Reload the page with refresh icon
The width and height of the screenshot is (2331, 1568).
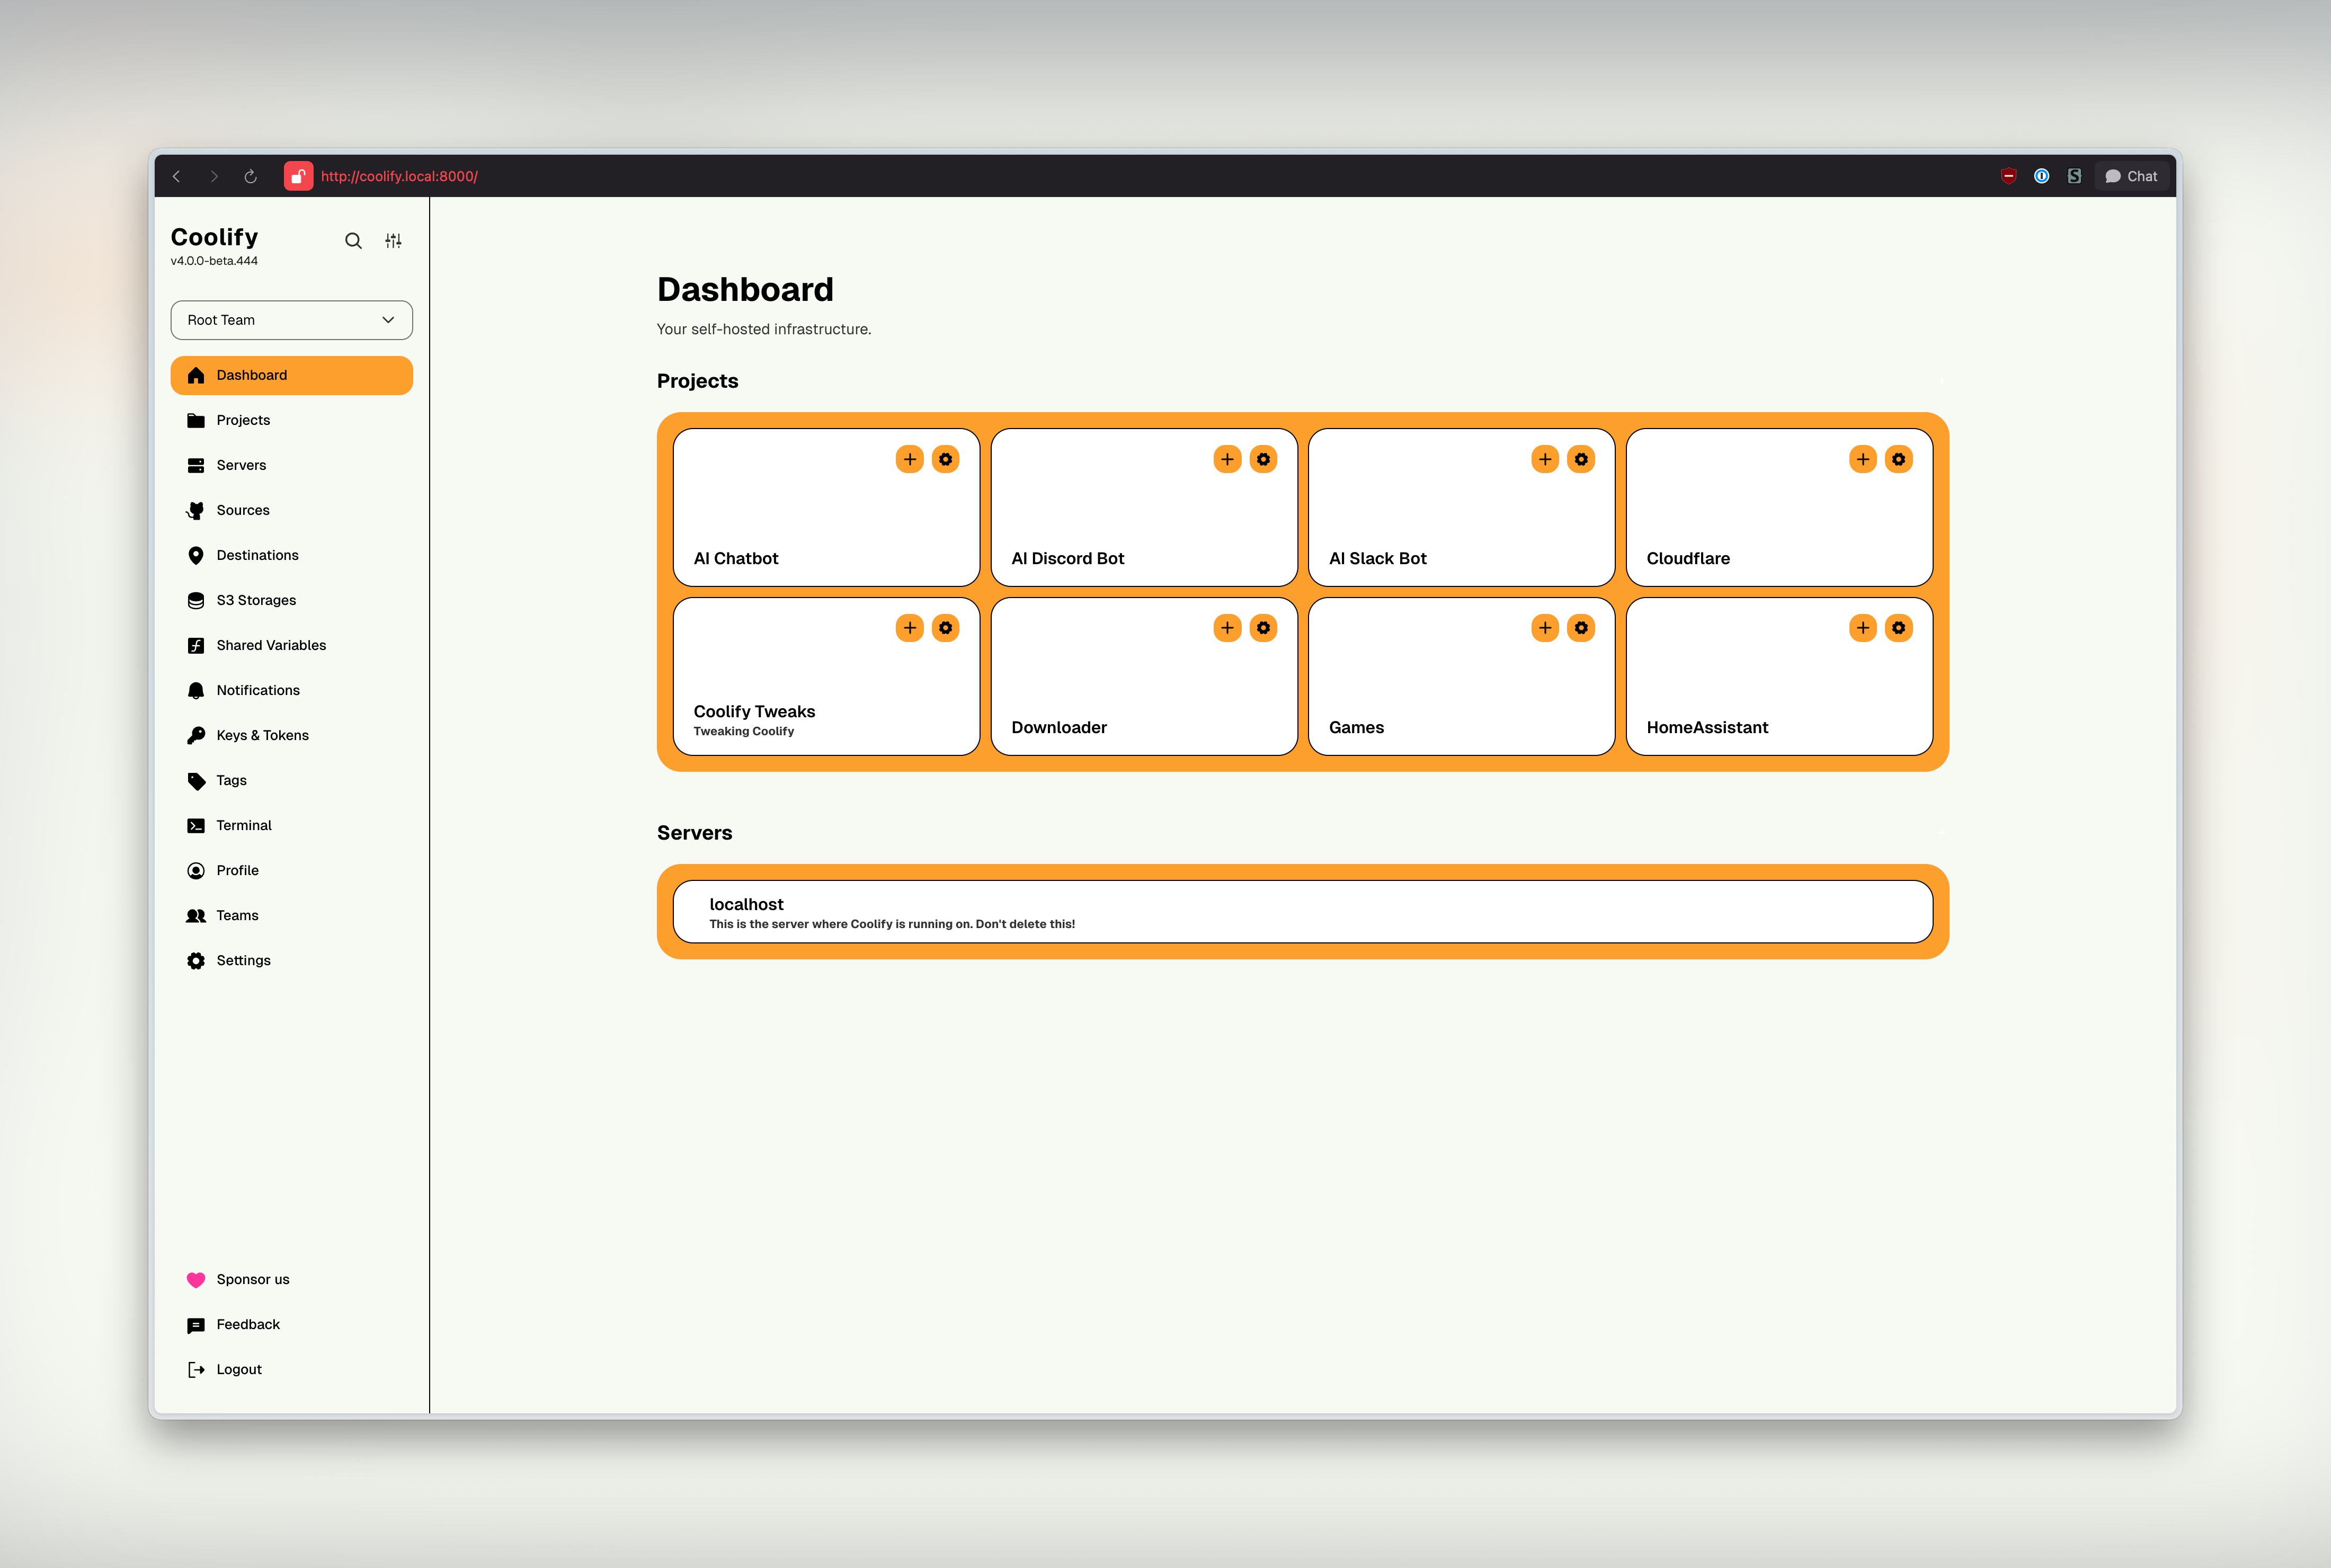pyautogui.click(x=251, y=176)
